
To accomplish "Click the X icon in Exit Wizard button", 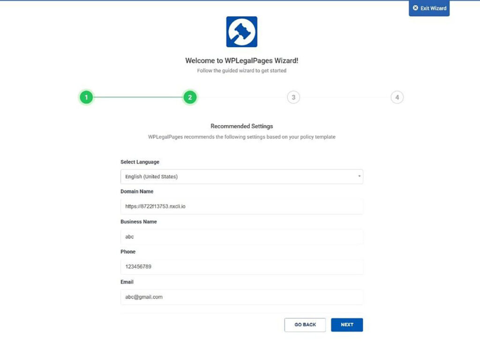I will [415, 8].
